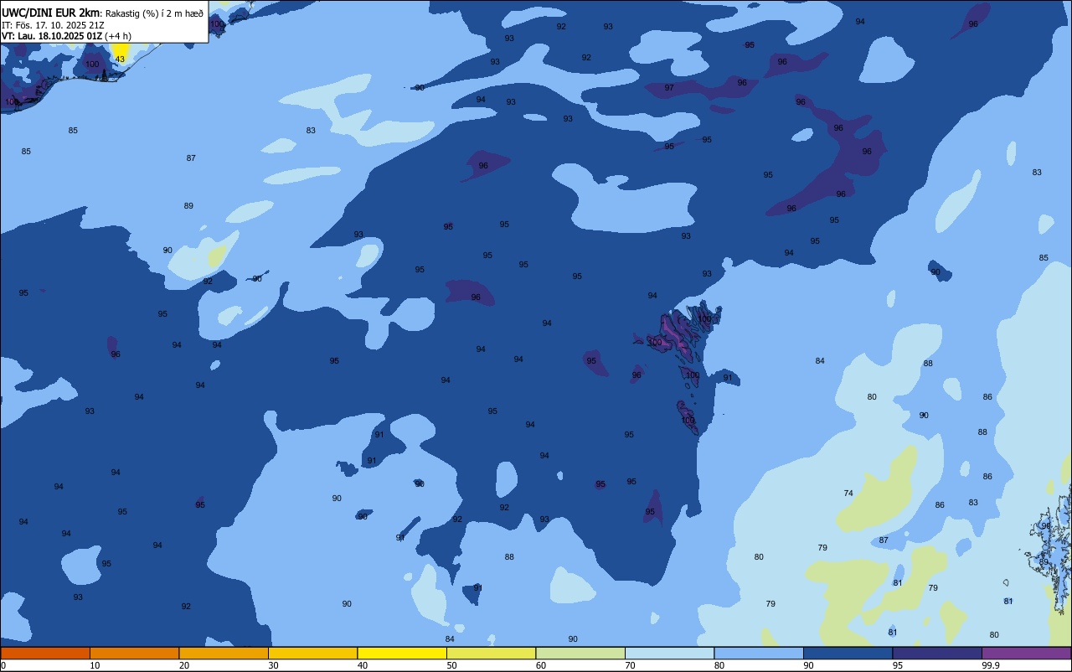Pick the purple legend swatch above 99.9
Viewport: 1072px width, 672px height.
pyautogui.click(x=1026, y=654)
